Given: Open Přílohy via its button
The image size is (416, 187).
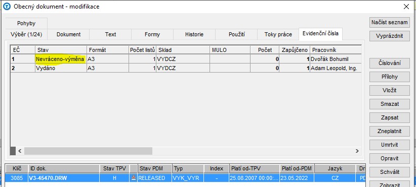Looking at the screenshot, I should (390, 77).
